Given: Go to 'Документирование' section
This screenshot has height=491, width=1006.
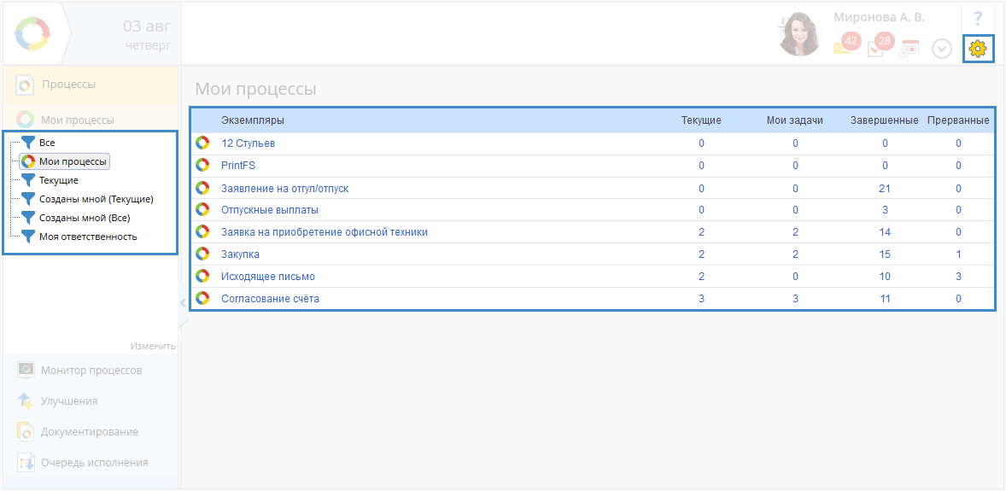Looking at the screenshot, I should coord(89,432).
